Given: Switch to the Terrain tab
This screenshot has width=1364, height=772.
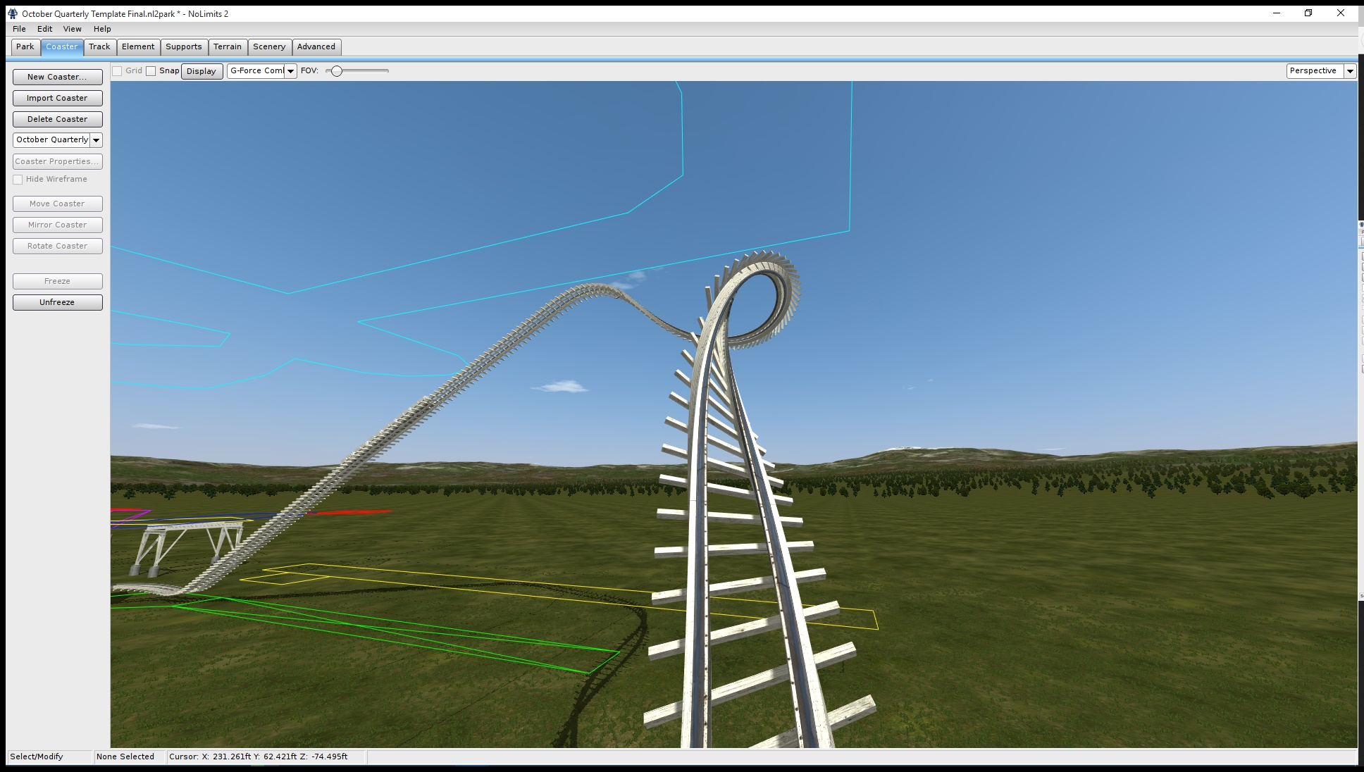Looking at the screenshot, I should click(x=228, y=46).
